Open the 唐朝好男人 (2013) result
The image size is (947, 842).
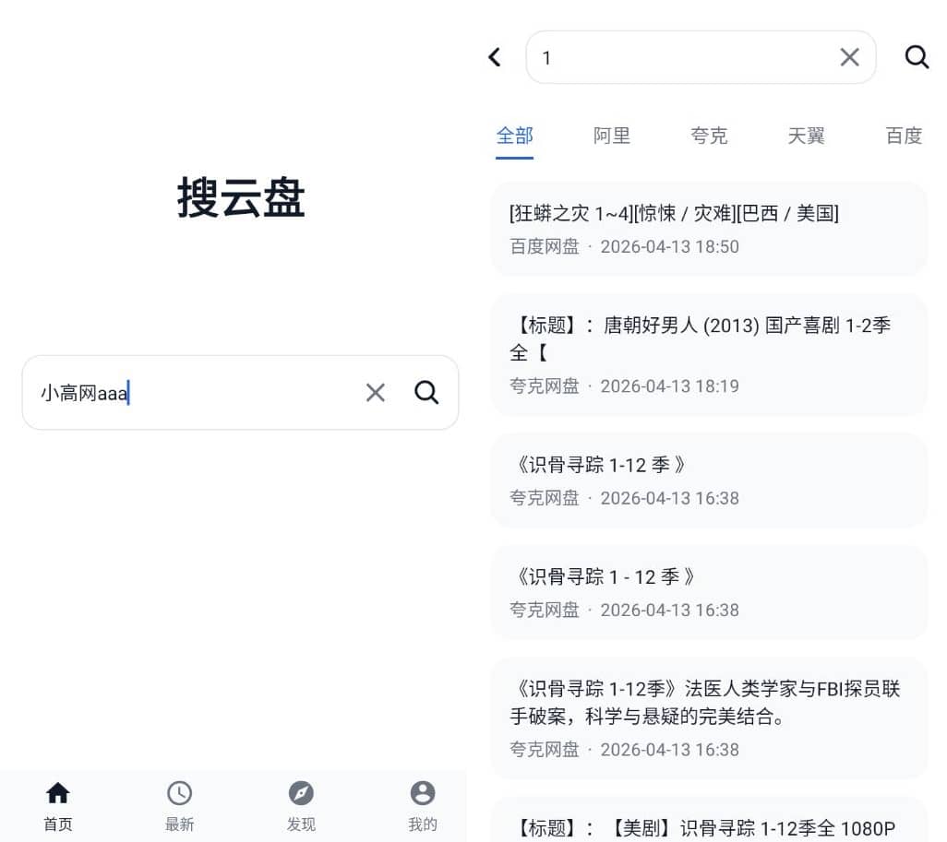[x=707, y=354]
